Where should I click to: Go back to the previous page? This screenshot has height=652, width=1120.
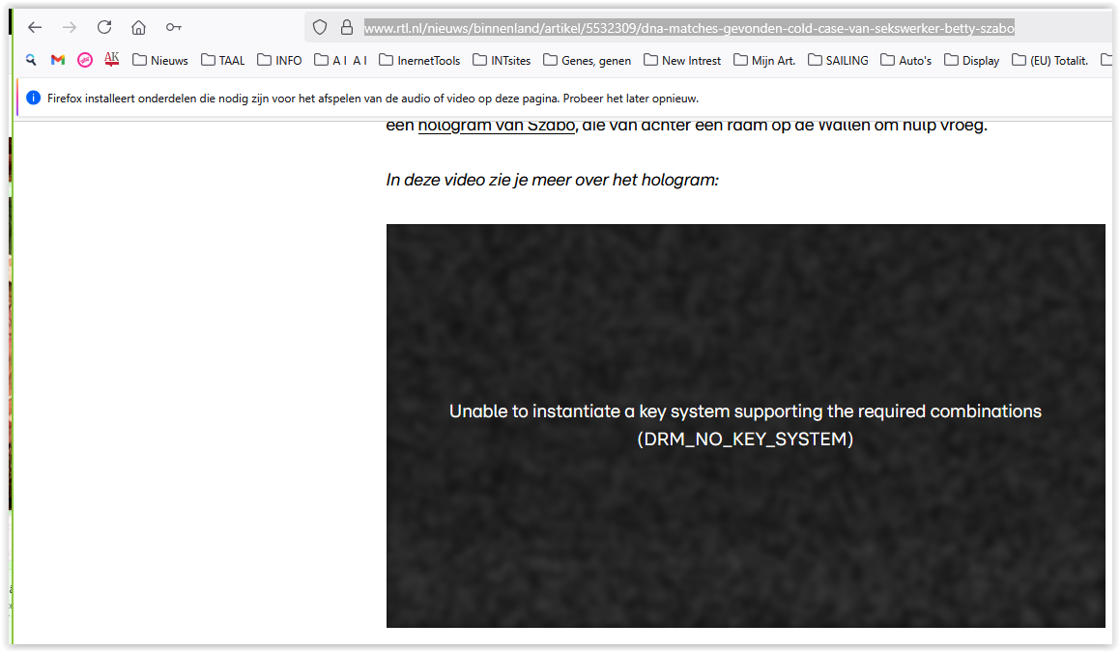(35, 28)
